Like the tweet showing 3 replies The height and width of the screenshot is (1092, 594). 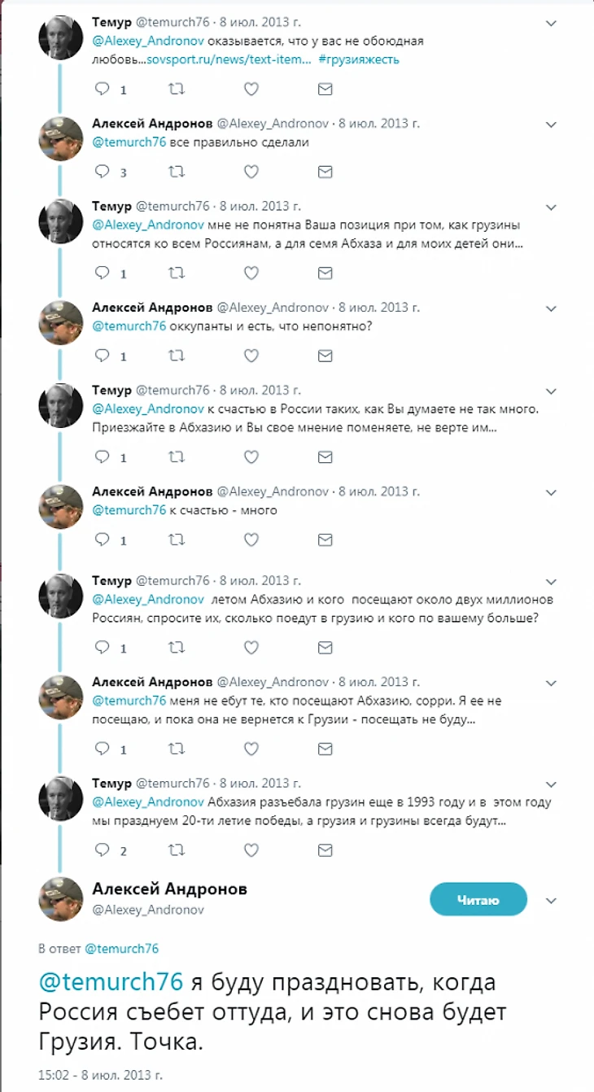point(251,172)
